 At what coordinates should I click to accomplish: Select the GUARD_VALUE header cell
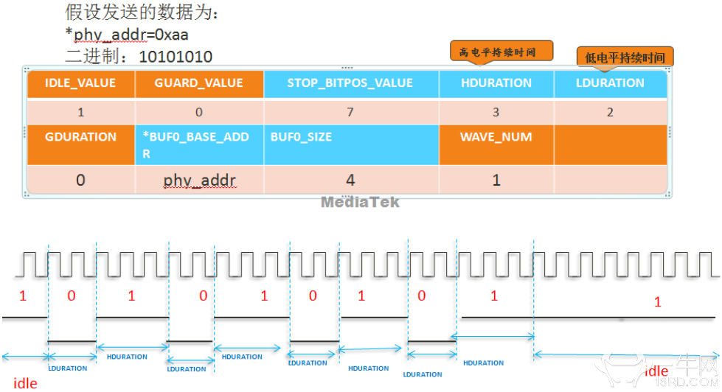click(x=199, y=83)
